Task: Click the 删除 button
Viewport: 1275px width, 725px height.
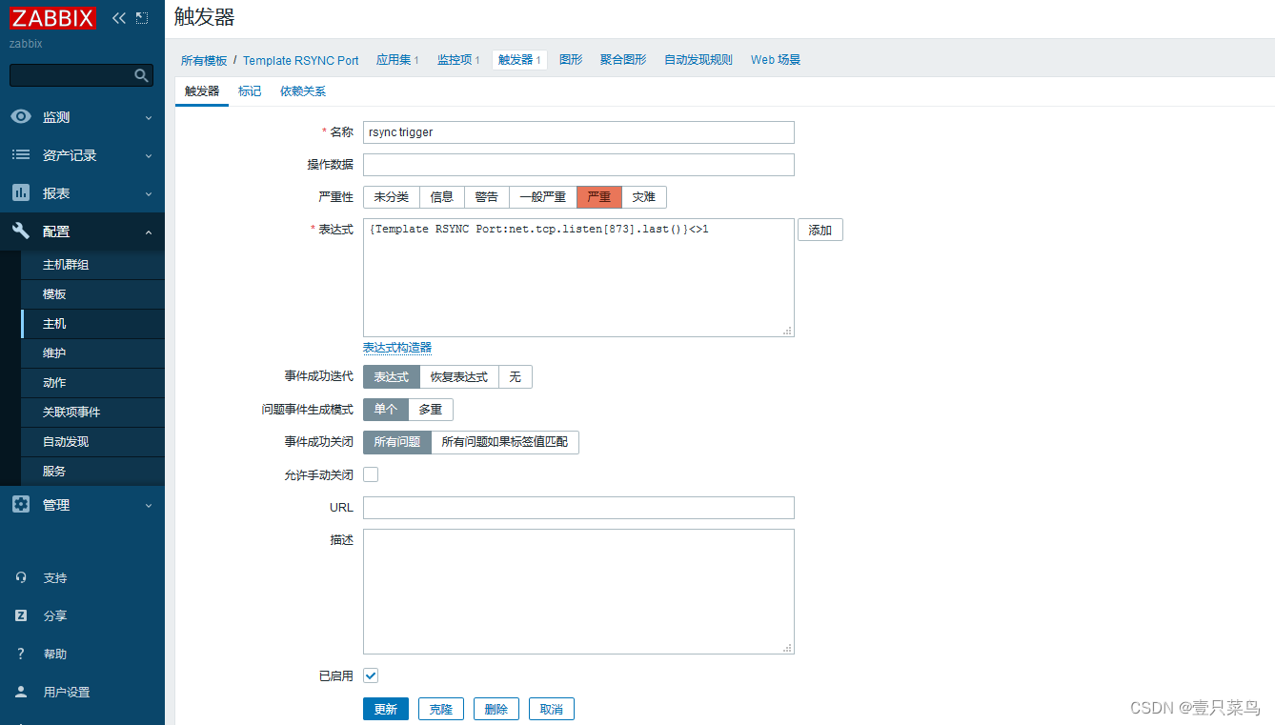Action: click(496, 709)
